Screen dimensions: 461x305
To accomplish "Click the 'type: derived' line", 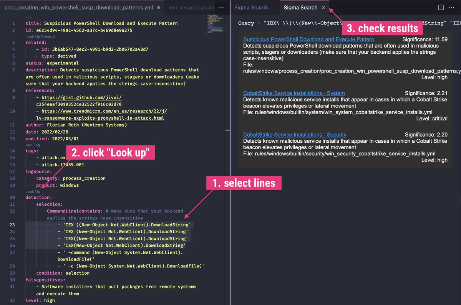I will 59,56.
